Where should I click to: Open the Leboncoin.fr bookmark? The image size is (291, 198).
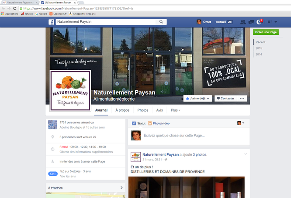tap(58, 14)
